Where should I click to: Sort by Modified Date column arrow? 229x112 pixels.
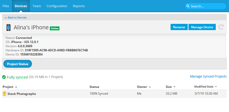pos(216,87)
